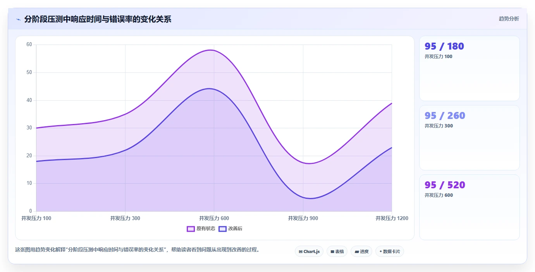Click the 原有状态 line endpoint at 并发压力 1200
This screenshot has height=272, width=535.
click(392, 103)
